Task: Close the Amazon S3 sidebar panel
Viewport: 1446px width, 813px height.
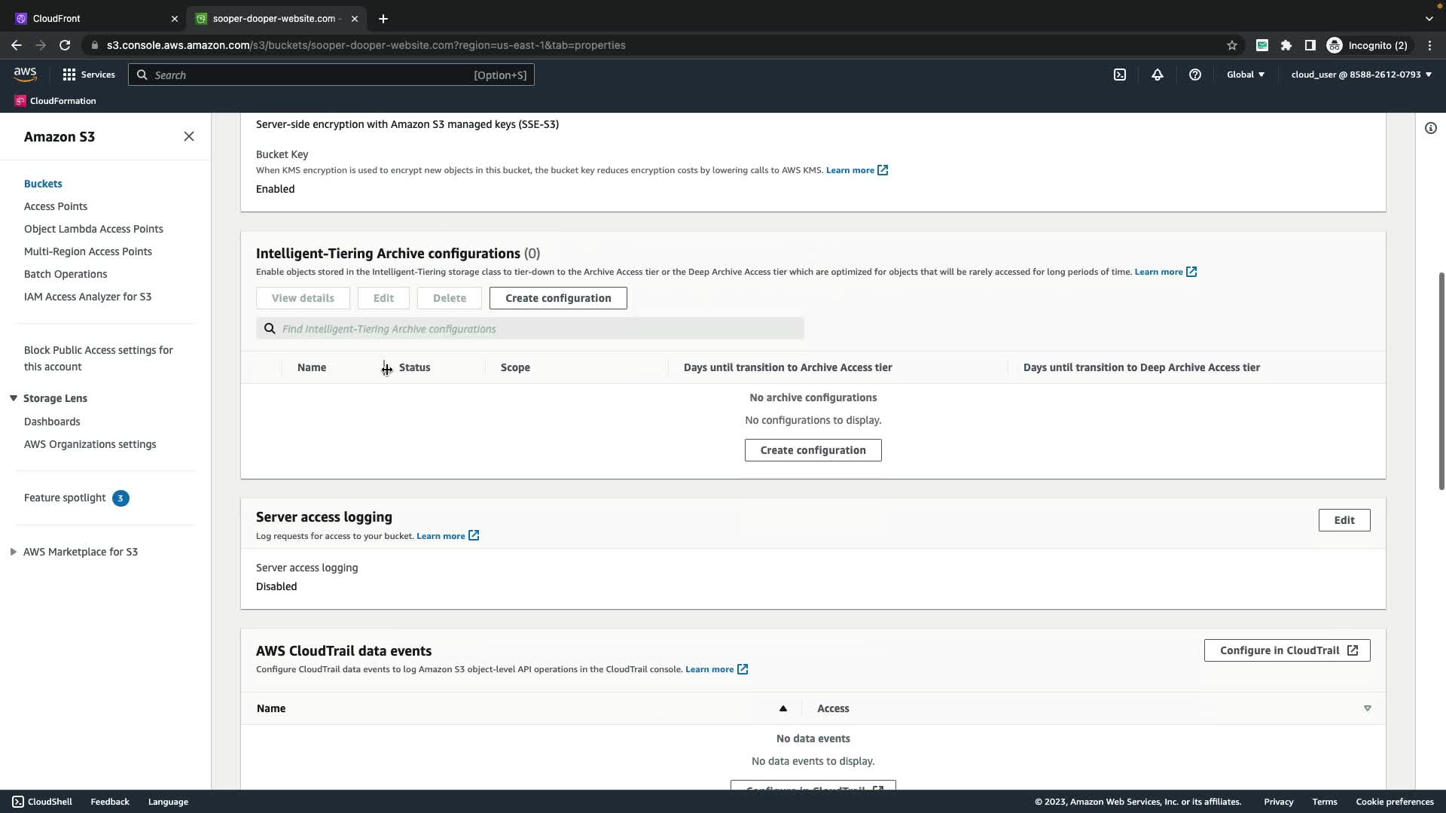Action: pyautogui.click(x=189, y=136)
